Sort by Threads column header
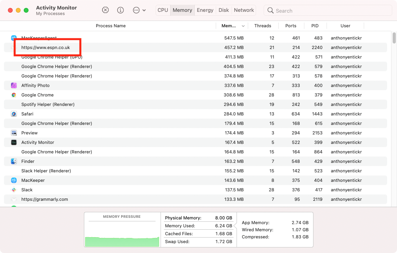Image resolution: width=397 pixels, height=253 pixels. click(262, 26)
